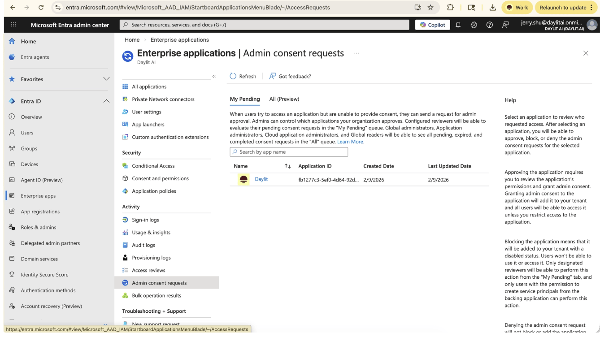Collapse the blade menu with the double chevron
This screenshot has height=337, width=600.
214,76
